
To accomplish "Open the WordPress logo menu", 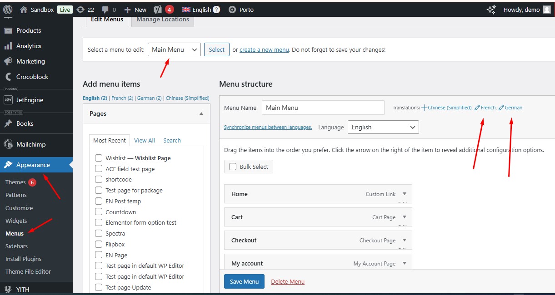I will (8, 9).
